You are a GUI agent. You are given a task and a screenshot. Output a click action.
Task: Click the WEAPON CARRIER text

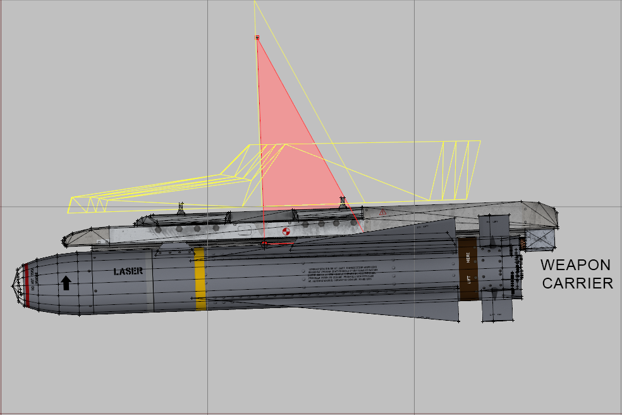tap(576, 273)
